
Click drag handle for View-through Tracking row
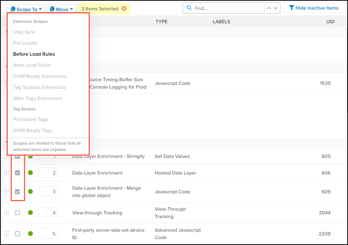(x=6, y=213)
